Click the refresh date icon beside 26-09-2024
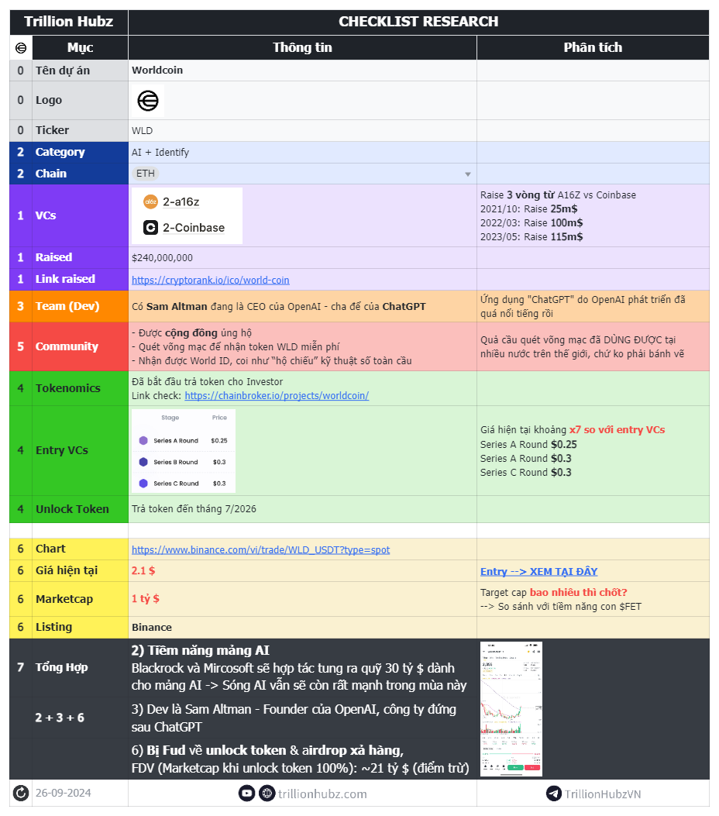Image resolution: width=719 pixels, height=816 pixels. point(21,793)
